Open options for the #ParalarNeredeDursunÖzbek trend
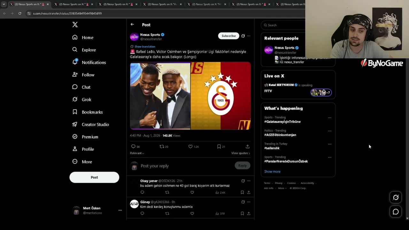This screenshot has height=230, width=409. [330, 157]
